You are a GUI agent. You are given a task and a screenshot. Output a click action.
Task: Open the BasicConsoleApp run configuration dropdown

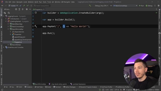[x=125, y=6]
